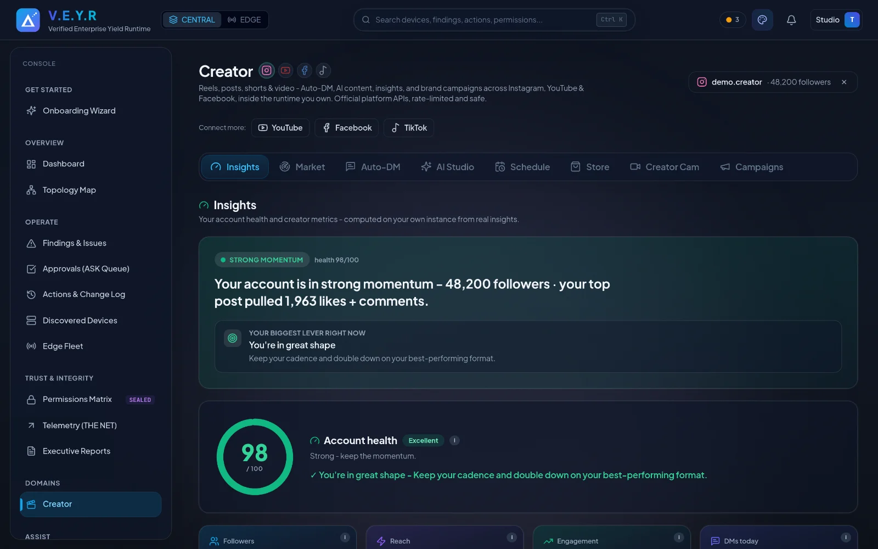Click the Approvals checkbox icon
The image size is (878, 549).
point(31,269)
